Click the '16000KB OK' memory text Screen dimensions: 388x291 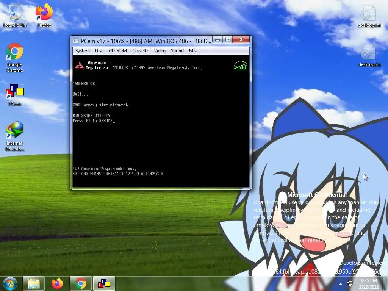[84, 84]
